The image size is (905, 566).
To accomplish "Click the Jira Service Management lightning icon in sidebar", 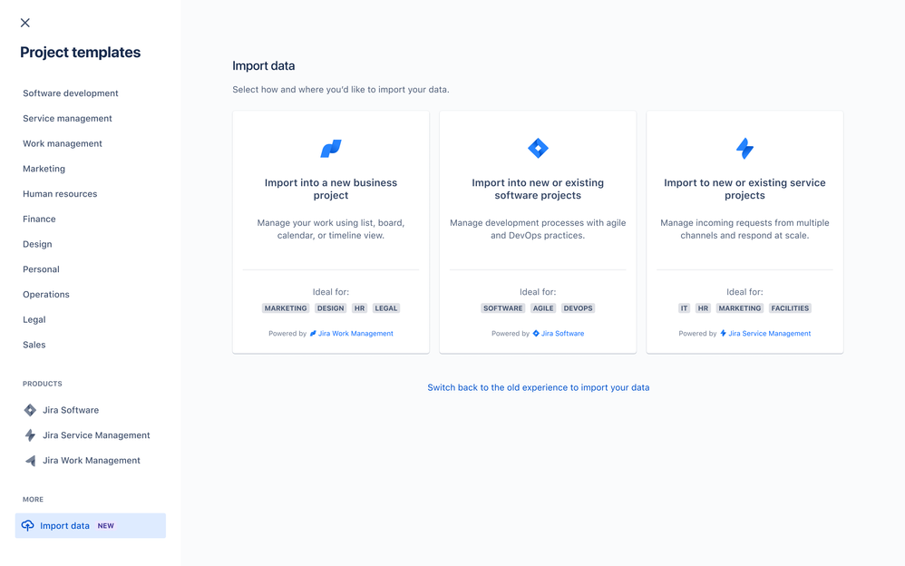I will (28, 435).
